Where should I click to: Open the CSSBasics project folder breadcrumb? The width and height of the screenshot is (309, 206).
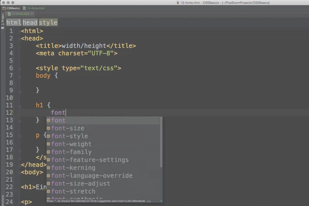[11, 8]
